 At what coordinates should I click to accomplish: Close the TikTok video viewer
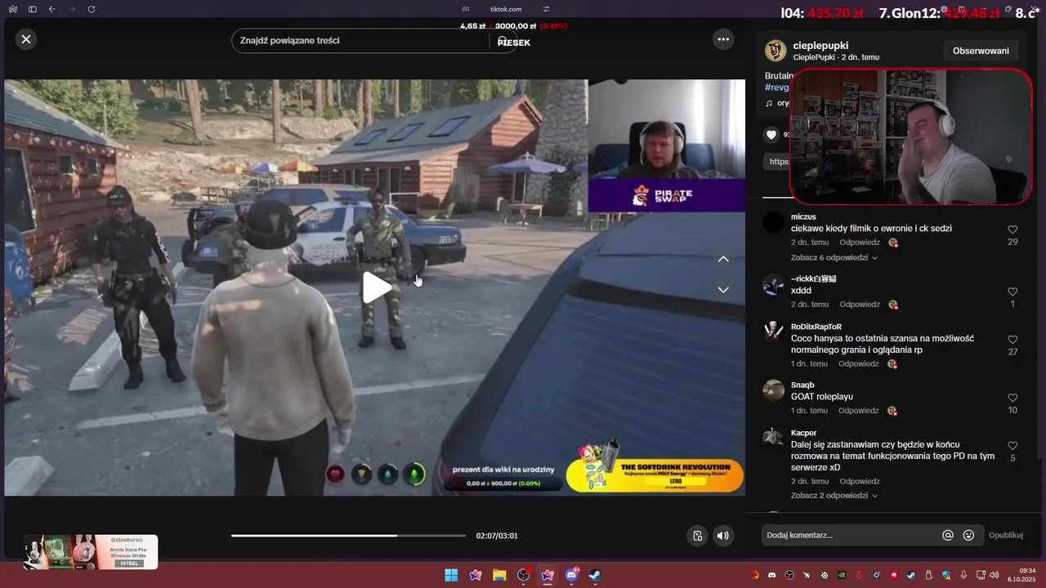(26, 39)
